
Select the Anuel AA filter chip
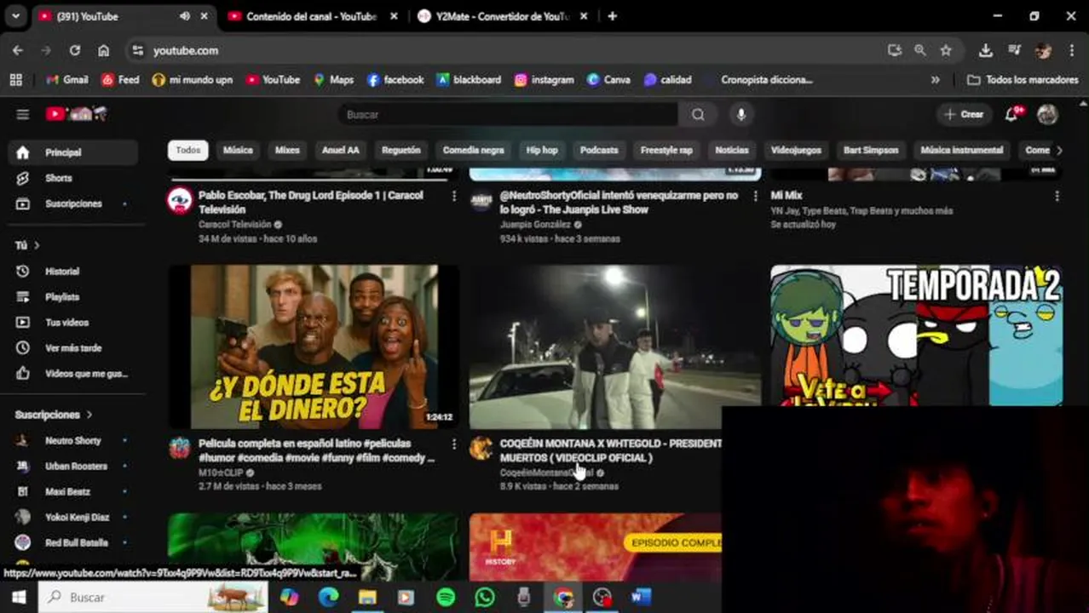point(340,150)
